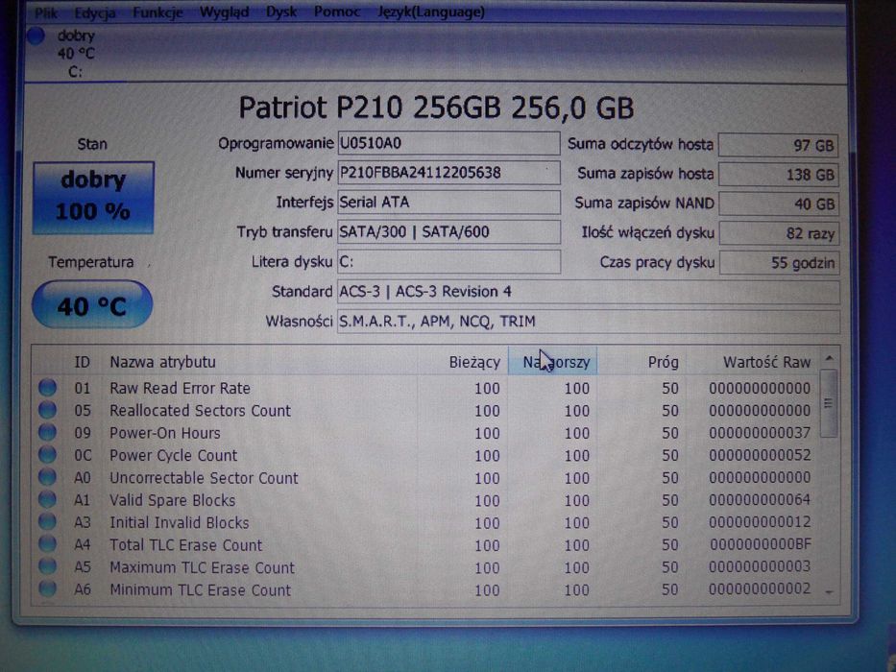Click the 40 °C temperature button
Image resolution: width=896 pixels, height=672 pixels.
pos(92,305)
